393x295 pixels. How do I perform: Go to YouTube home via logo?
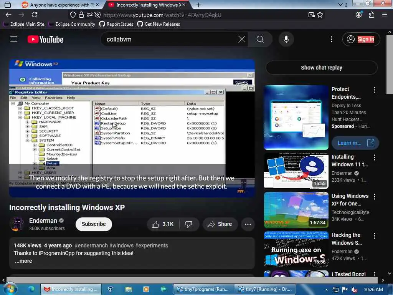coord(45,40)
